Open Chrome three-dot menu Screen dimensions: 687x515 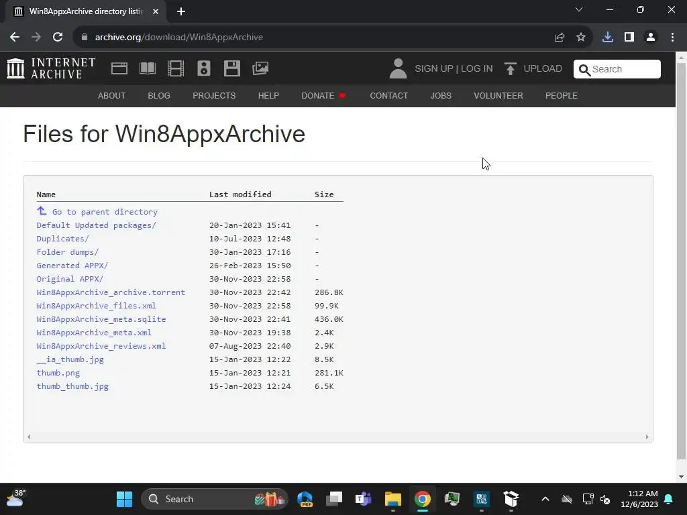[x=672, y=38]
